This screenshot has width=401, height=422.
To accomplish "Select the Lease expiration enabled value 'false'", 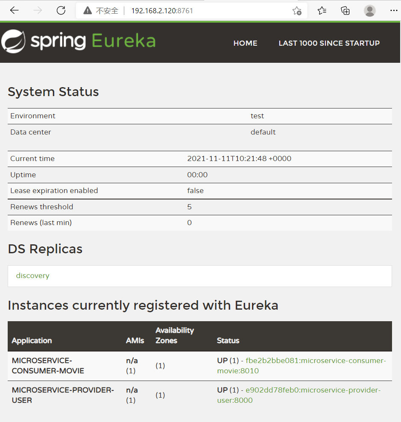I will (196, 191).
